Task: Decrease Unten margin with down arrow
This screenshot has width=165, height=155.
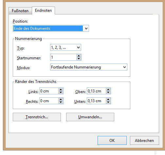Action: (x=108, y=102)
